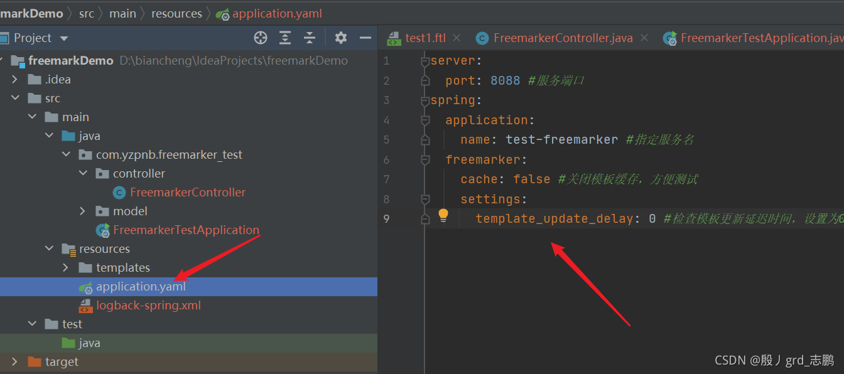Fold the spring block at line 3
This screenshot has width=844, height=374.
click(425, 100)
